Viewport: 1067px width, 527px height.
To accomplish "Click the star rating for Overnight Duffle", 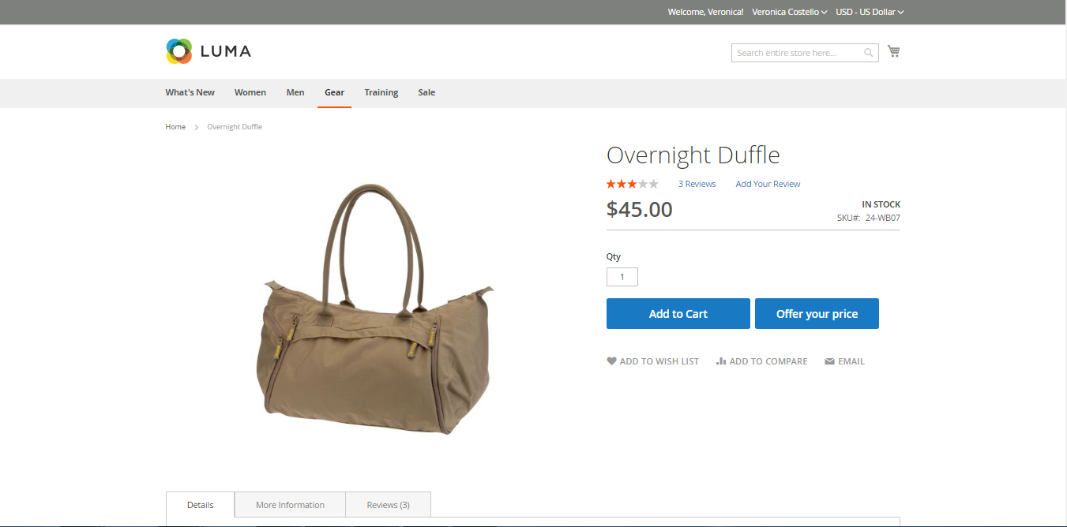I will 633,184.
